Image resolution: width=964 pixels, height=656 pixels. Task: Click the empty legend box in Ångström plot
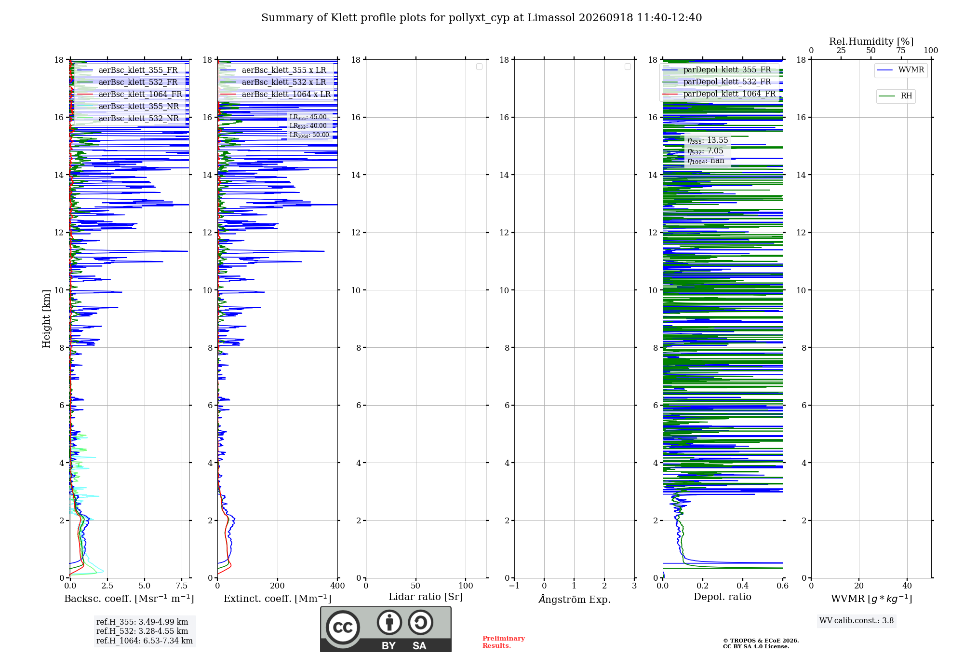click(628, 67)
